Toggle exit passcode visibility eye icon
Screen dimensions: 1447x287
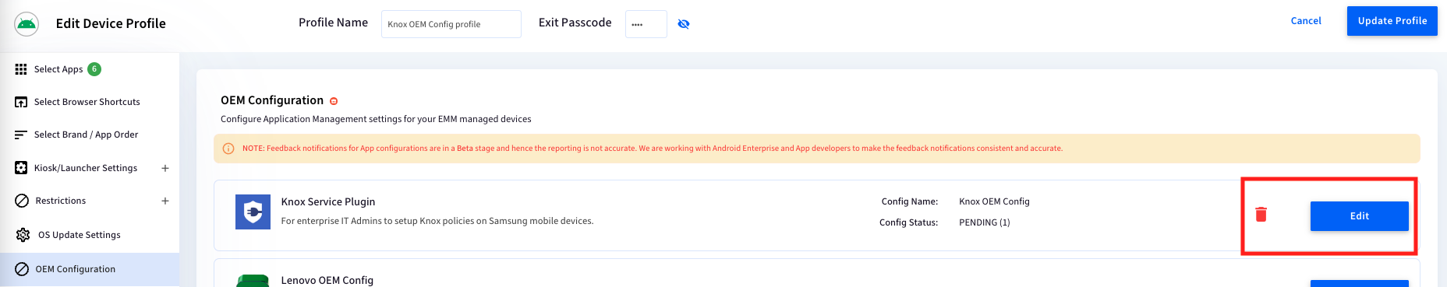tap(684, 24)
